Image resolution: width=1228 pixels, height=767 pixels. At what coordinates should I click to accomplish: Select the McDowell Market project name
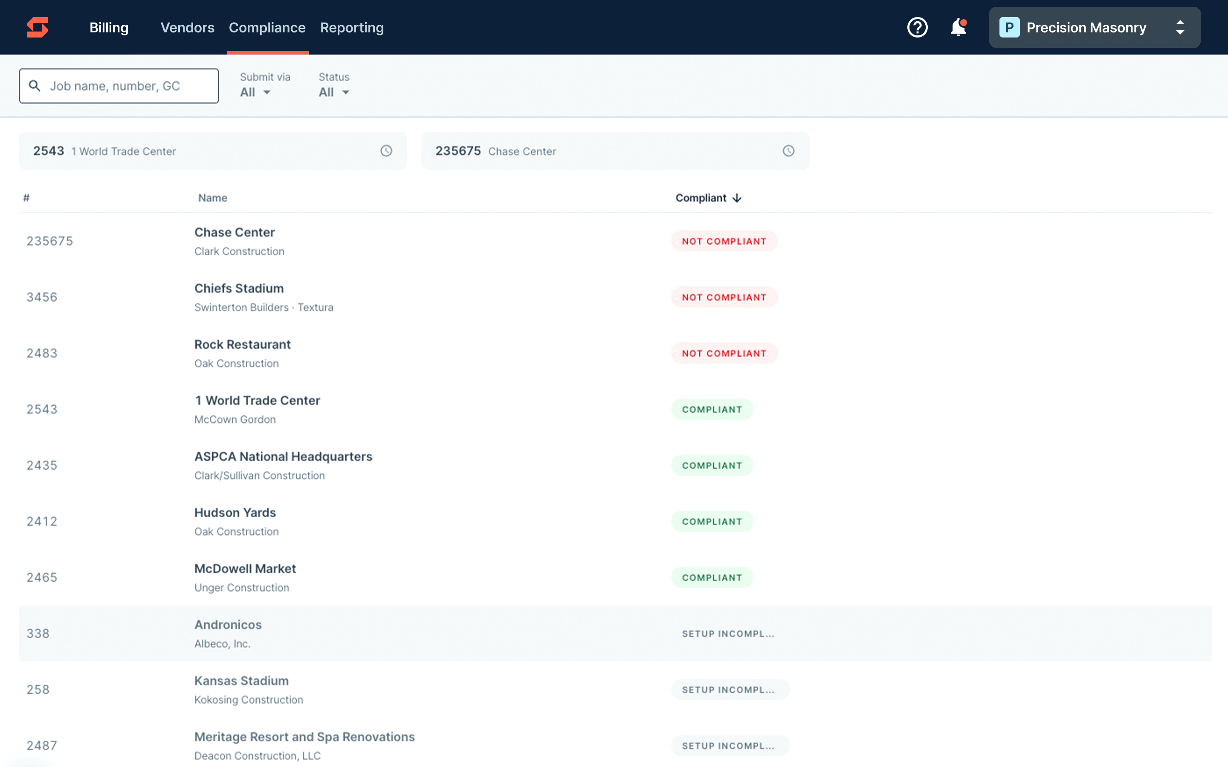pos(245,568)
